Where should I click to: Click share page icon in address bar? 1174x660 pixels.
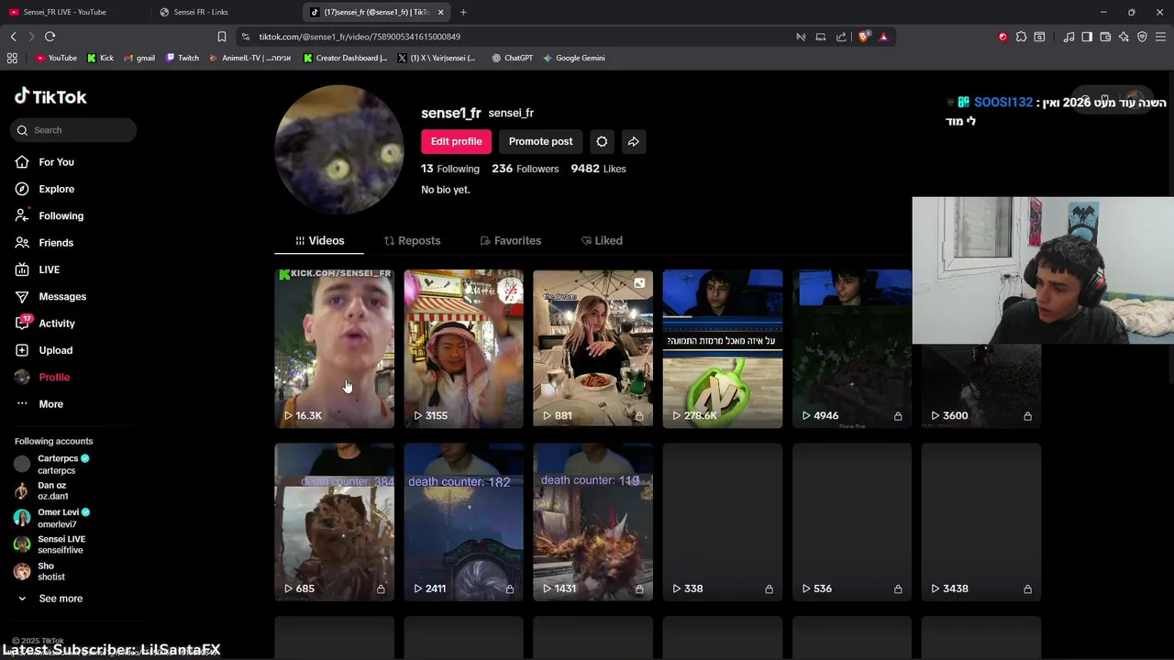coord(841,37)
